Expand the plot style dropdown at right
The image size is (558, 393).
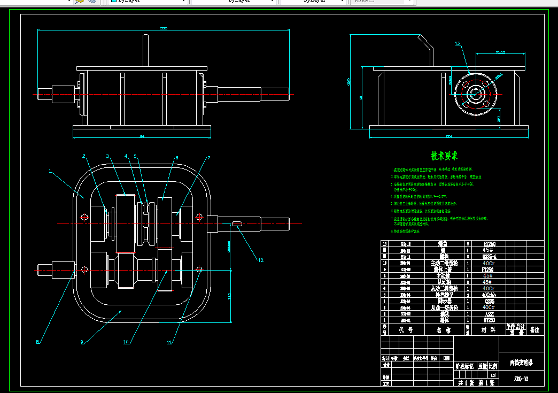click(x=409, y=1)
